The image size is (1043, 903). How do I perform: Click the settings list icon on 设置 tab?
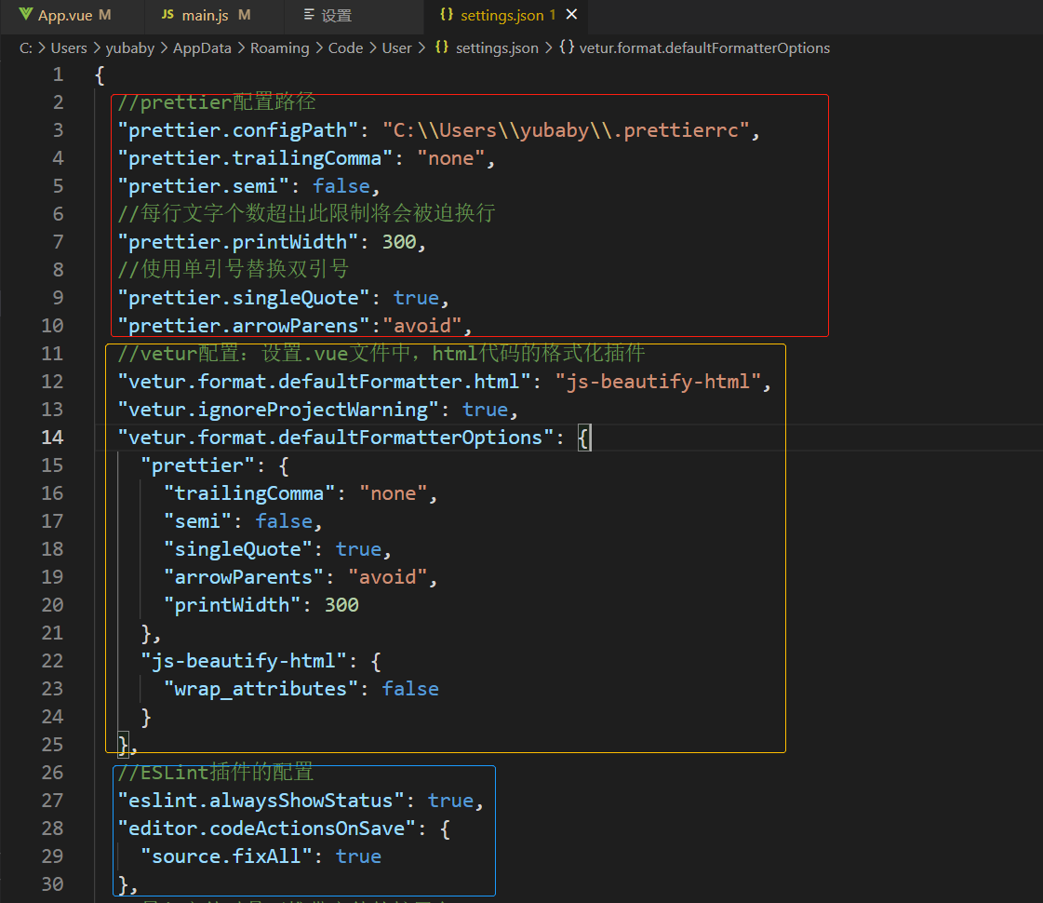click(x=309, y=15)
